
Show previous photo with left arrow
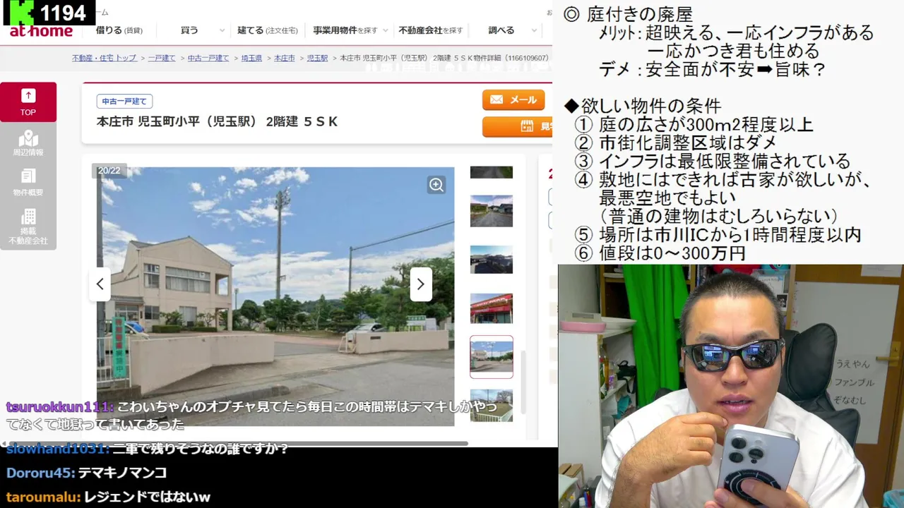(x=100, y=284)
